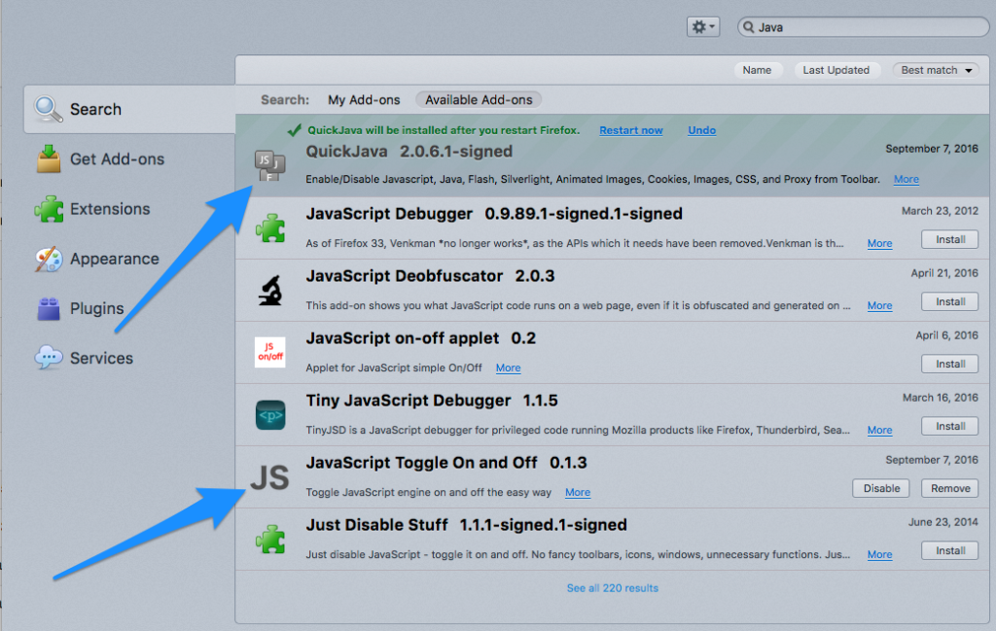This screenshot has height=631, width=996.
Task: Open More details for JavaScript Toggle
Action: [578, 492]
